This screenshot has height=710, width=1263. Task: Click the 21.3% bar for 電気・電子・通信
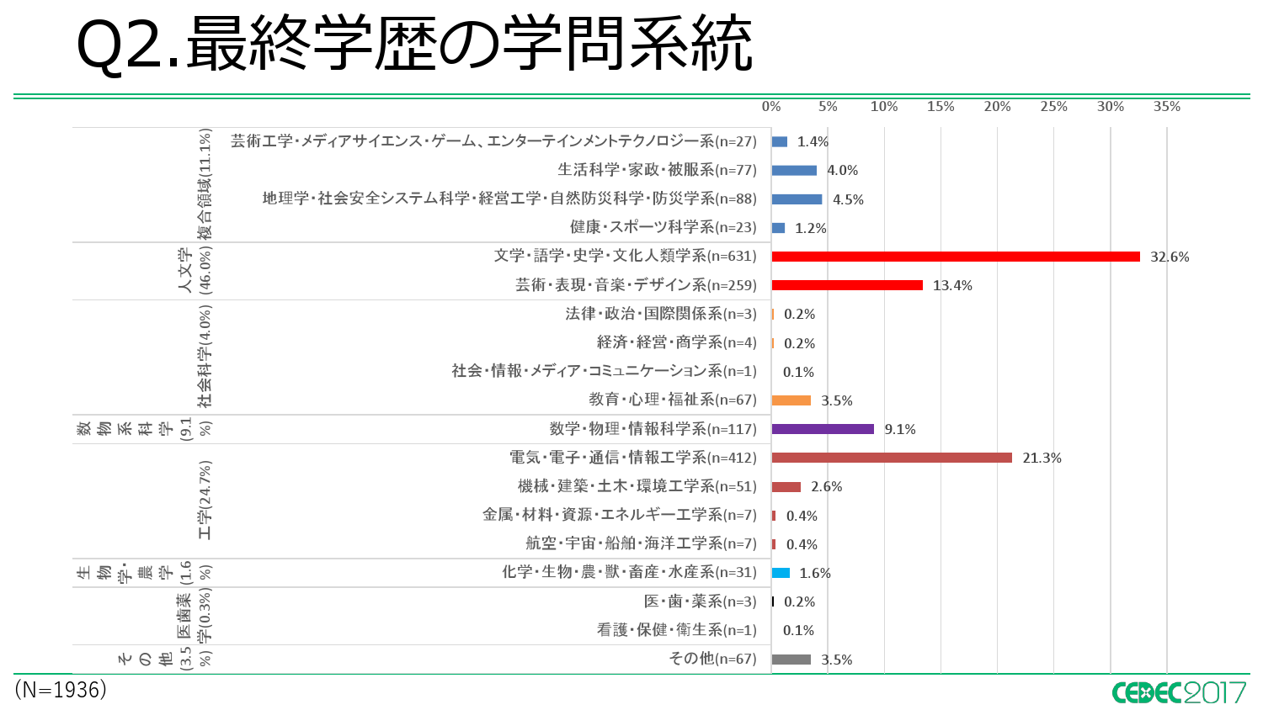click(x=891, y=458)
